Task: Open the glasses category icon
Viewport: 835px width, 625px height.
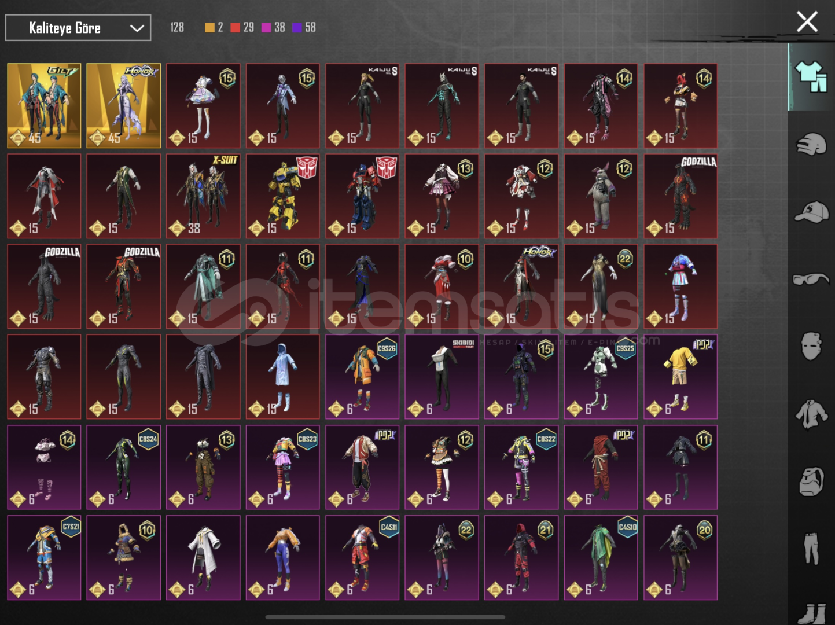Action: [x=811, y=279]
